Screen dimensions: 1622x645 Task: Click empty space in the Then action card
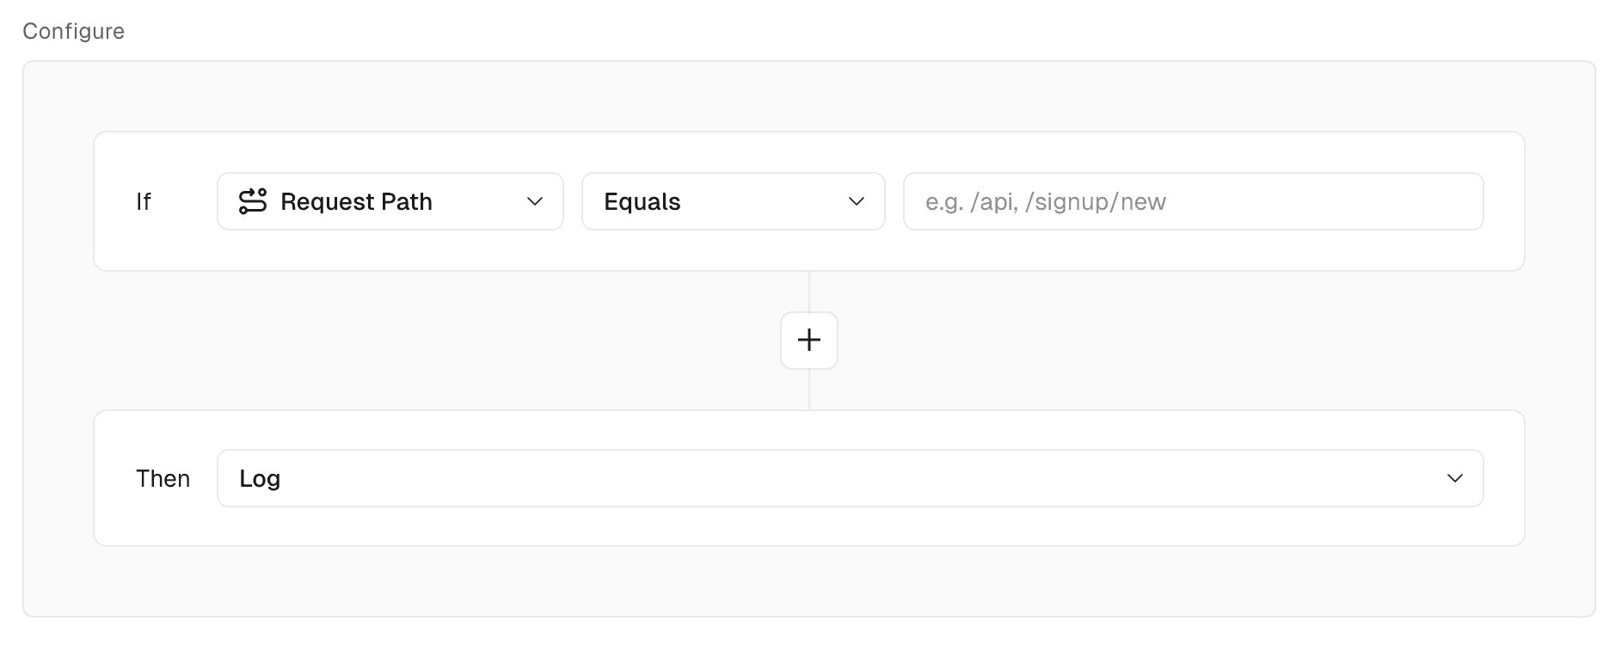808,525
